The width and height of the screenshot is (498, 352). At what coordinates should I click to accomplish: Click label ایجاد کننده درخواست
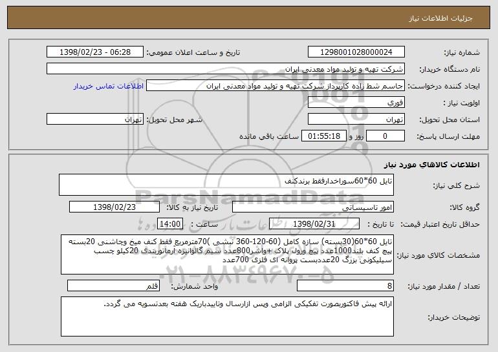click(x=444, y=87)
